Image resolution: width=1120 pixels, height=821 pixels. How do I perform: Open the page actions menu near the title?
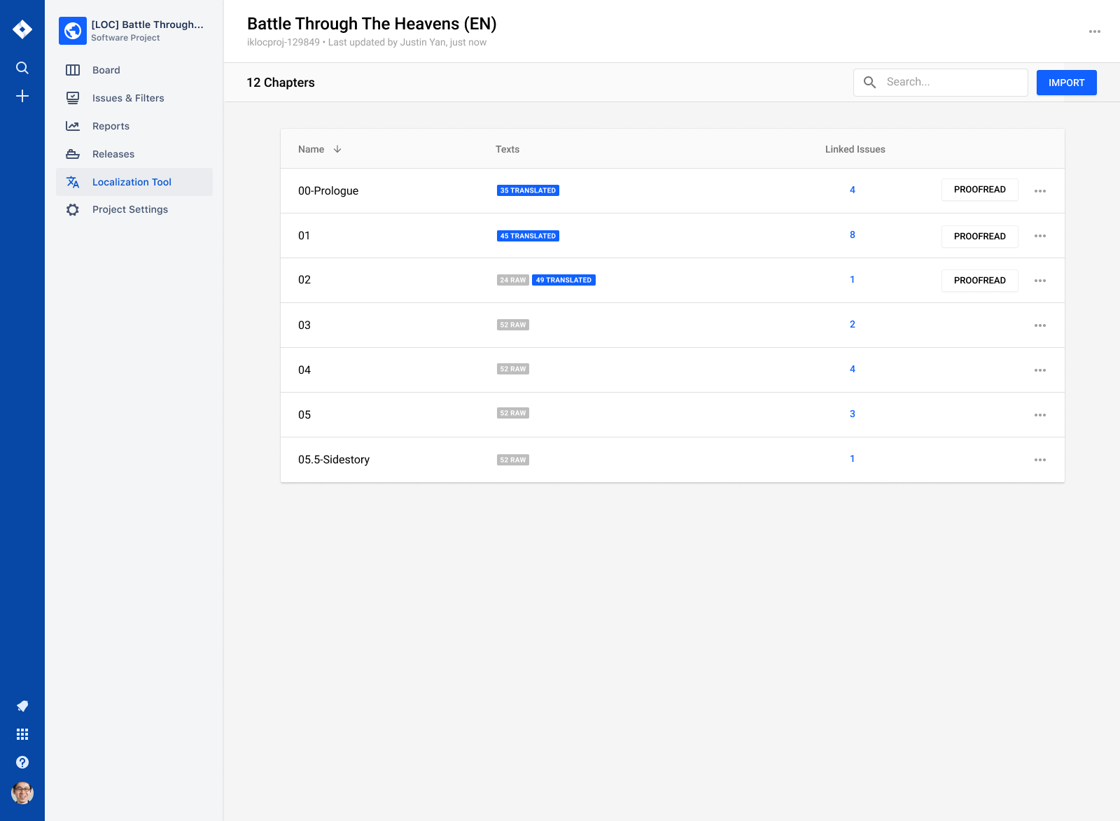pyautogui.click(x=1094, y=31)
